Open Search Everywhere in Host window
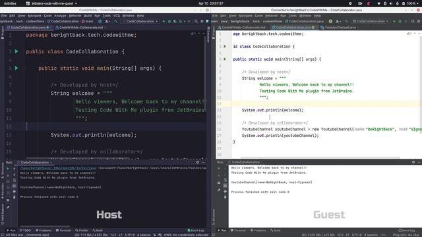This screenshot has width=422, height=237. pos(196,21)
